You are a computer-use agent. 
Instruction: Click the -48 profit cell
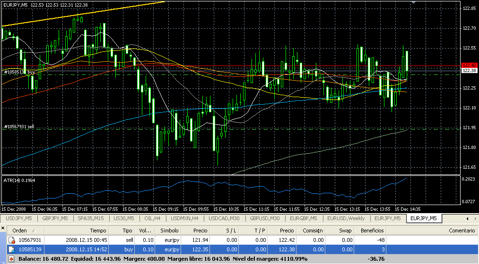pos(381,240)
